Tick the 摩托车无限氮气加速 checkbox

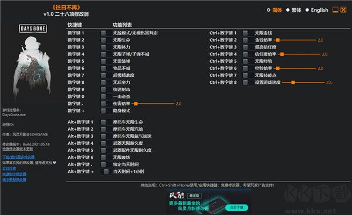coord(103,136)
